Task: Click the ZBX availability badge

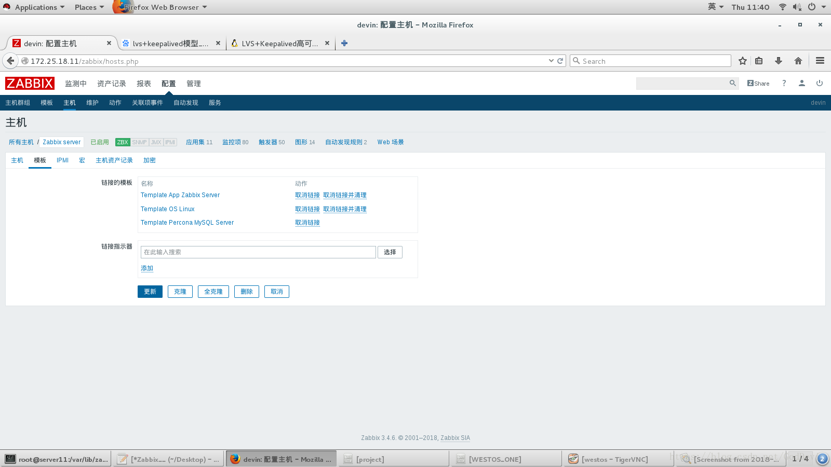Action: tap(123, 142)
